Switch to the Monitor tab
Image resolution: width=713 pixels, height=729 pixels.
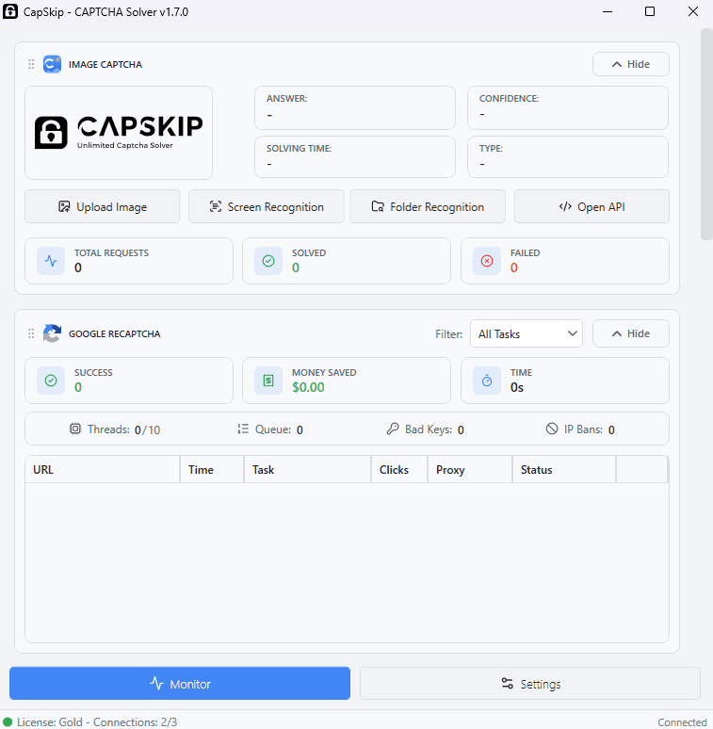180,684
